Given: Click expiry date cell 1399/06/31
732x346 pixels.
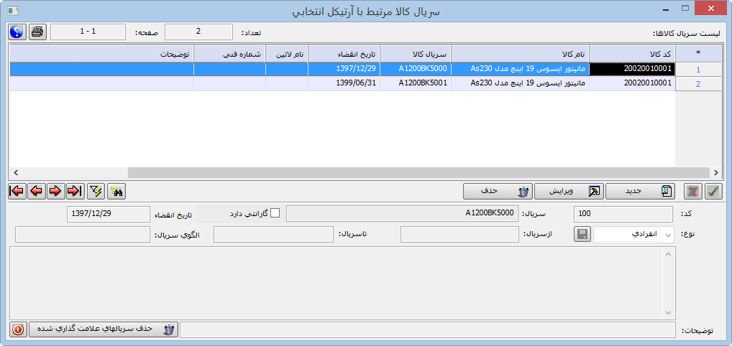Looking at the screenshot, I should [x=344, y=83].
